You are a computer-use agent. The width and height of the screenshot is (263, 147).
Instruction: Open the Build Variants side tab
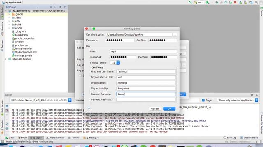(2, 107)
